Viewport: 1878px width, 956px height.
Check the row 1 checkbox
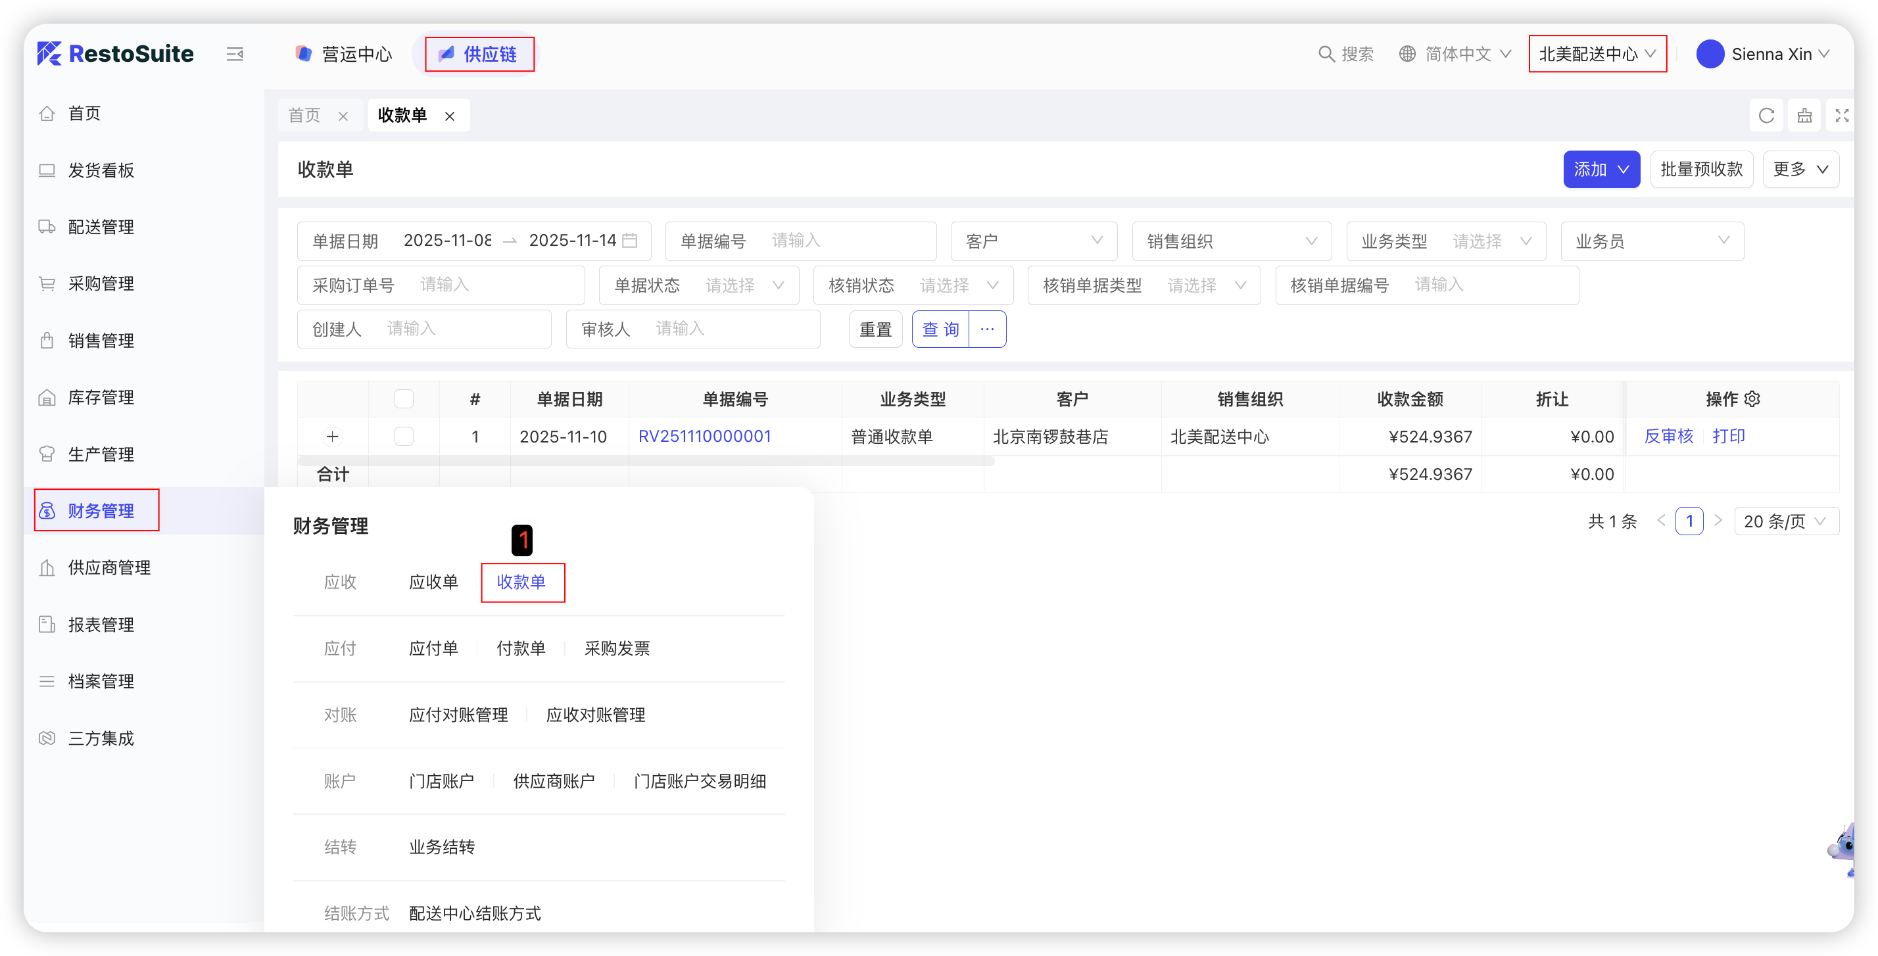coord(404,436)
